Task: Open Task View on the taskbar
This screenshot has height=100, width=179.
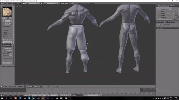Action: pos(11,98)
